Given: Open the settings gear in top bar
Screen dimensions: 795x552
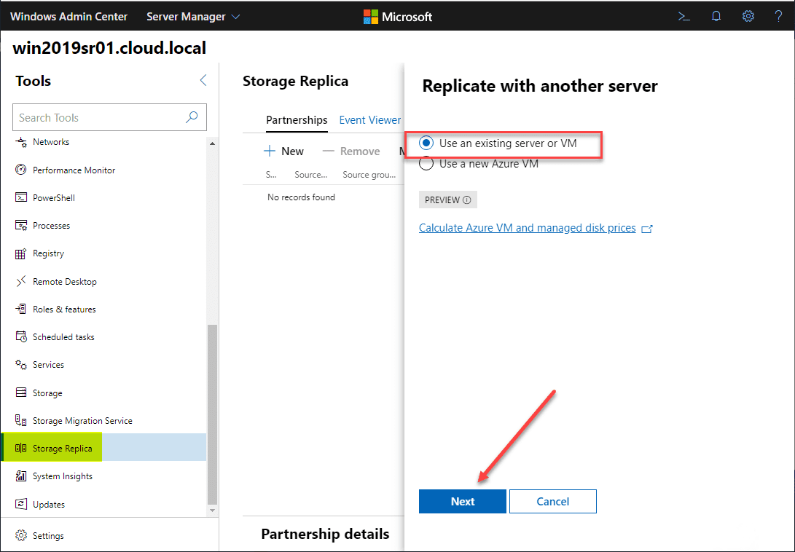Looking at the screenshot, I should (748, 16).
